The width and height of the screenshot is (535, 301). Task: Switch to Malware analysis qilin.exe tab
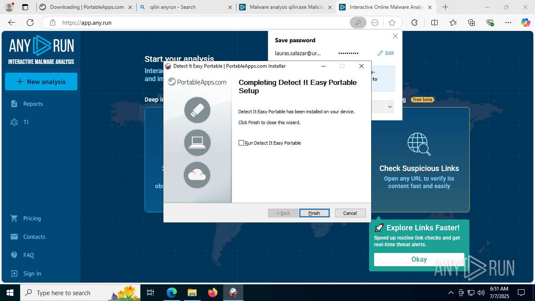(x=286, y=7)
